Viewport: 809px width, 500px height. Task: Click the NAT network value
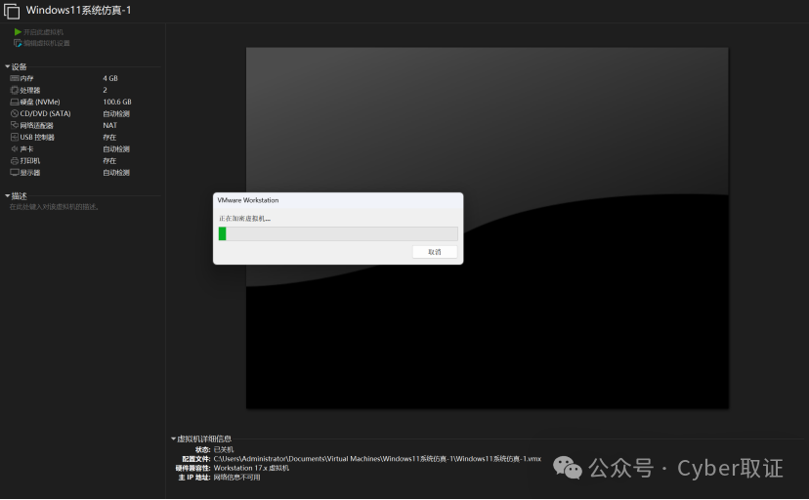(109, 125)
